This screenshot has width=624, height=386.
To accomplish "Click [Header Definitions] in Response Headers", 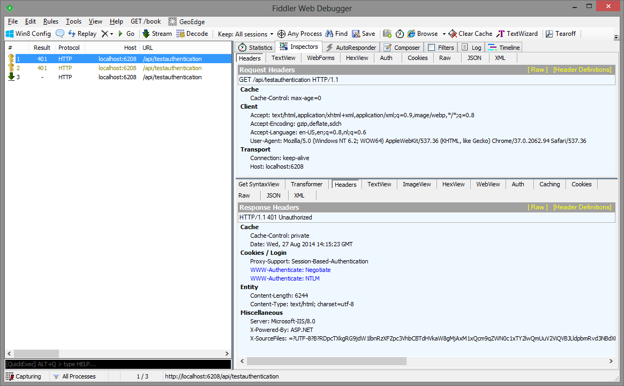I will 582,207.
